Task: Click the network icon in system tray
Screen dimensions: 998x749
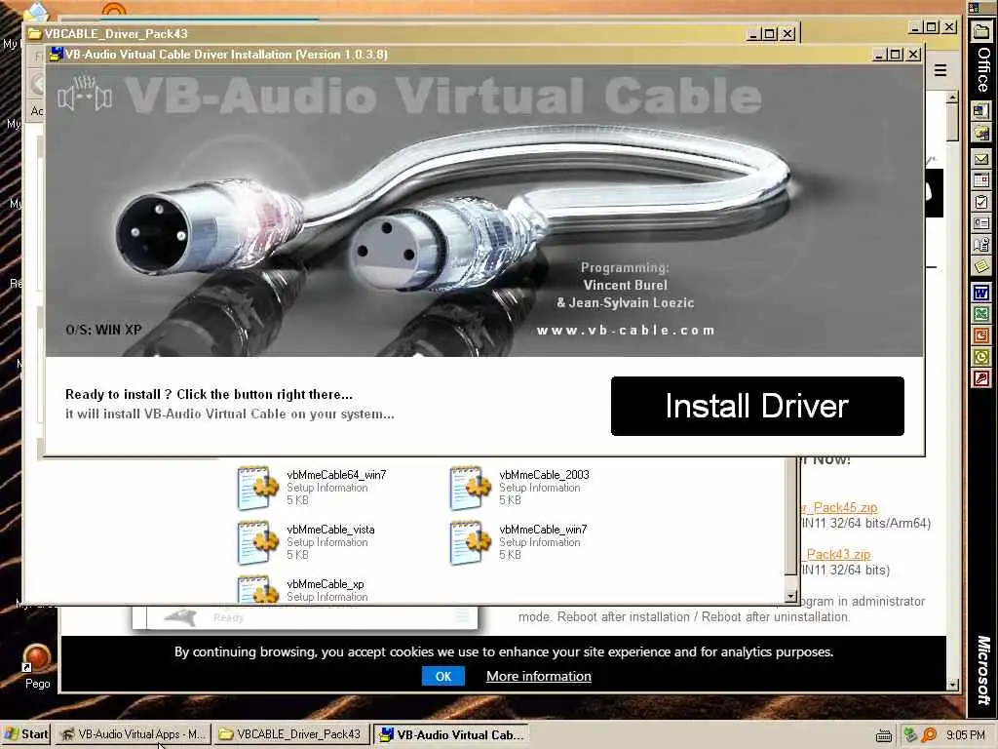Action: coord(911,735)
